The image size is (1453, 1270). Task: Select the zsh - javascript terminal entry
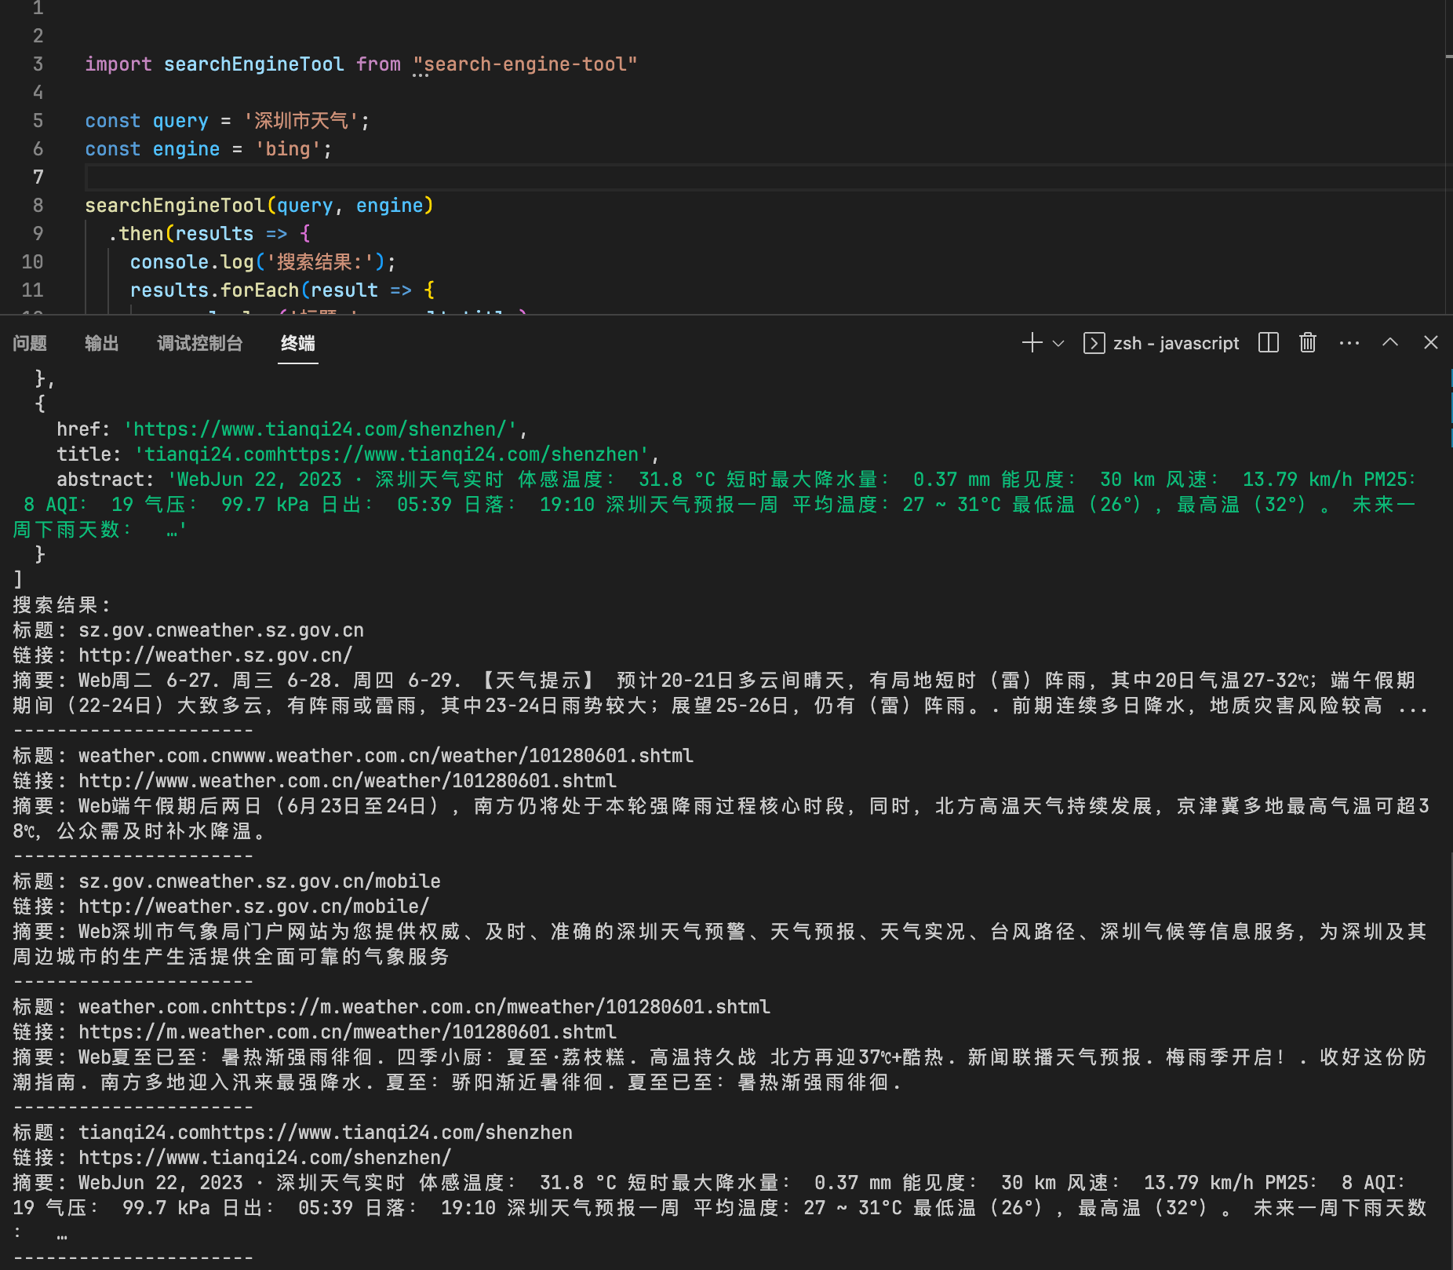[1161, 343]
